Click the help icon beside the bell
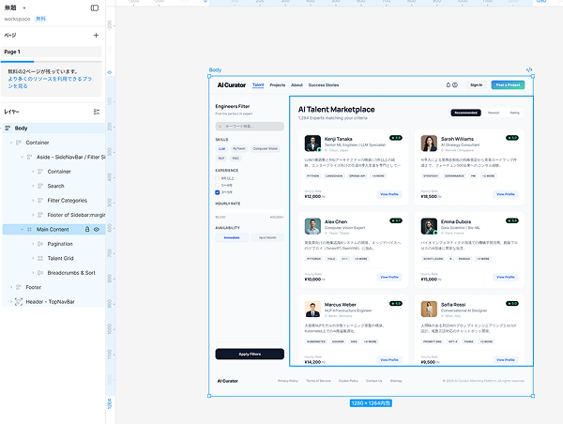Viewport: 563px width, 424px height. coord(455,85)
